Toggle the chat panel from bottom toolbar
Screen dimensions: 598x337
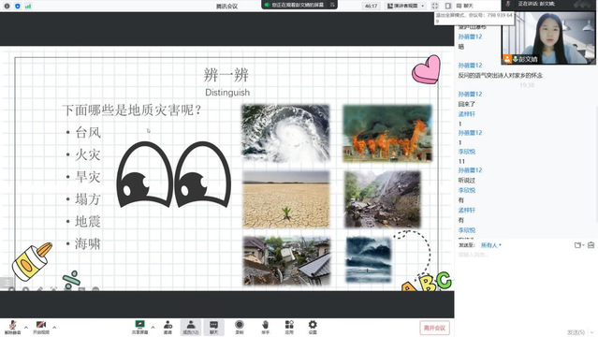(213, 327)
